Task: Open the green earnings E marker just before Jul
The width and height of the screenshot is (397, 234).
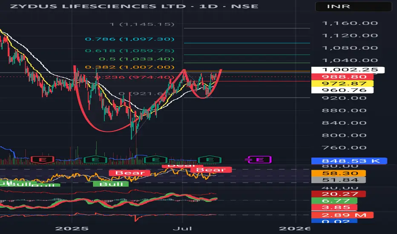Action: pyautogui.click(x=156, y=160)
